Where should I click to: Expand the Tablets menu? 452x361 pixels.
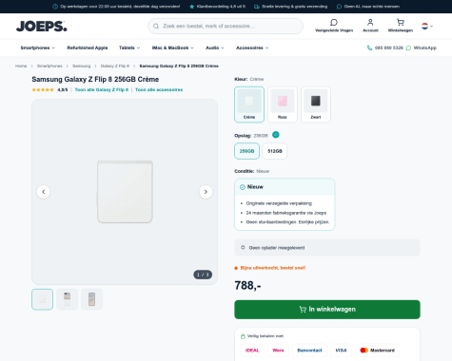(129, 47)
